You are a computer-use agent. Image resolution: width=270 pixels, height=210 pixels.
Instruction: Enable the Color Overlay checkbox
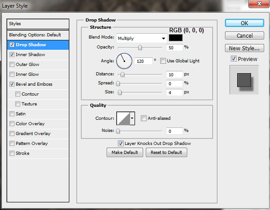point(12,124)
